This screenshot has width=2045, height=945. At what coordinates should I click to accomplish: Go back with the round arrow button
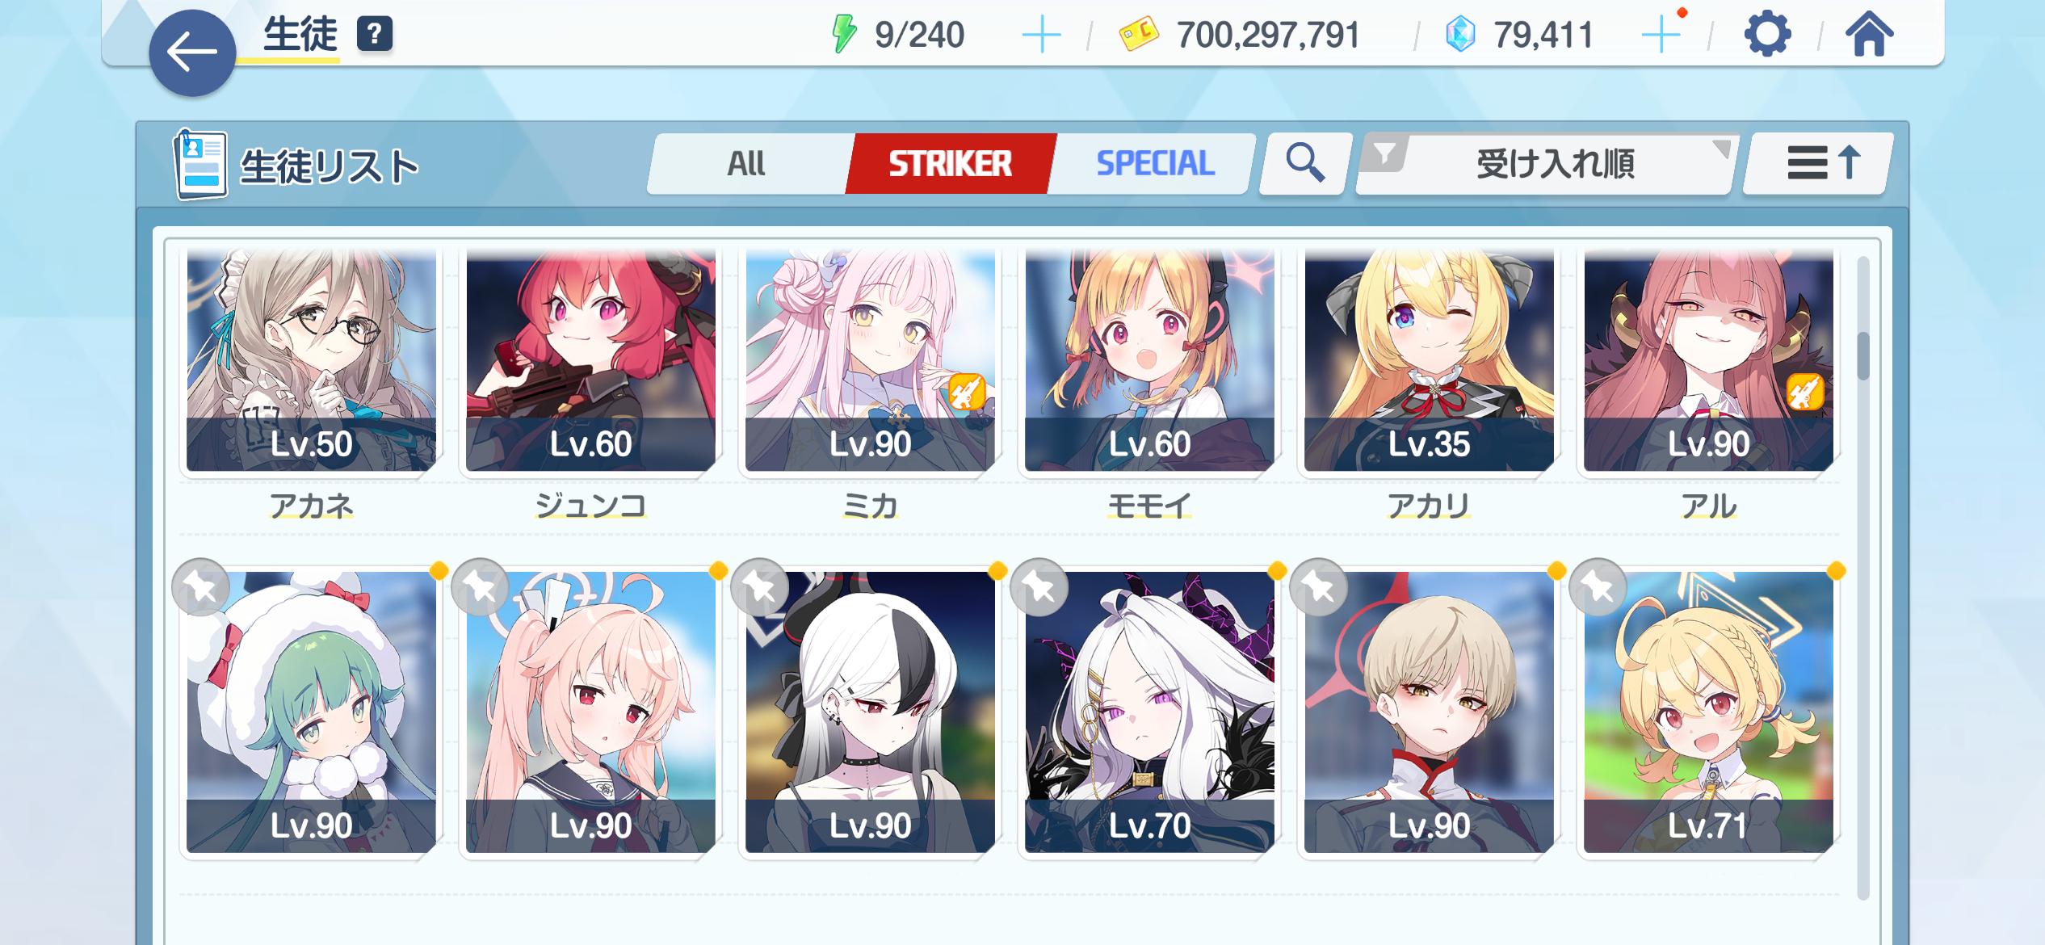click(192, 53)
